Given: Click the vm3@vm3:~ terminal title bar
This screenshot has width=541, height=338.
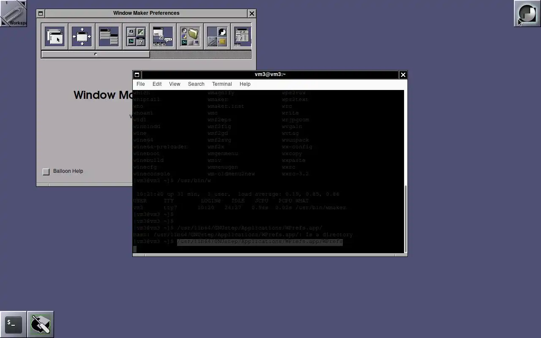Looking at the screenshot, I should click(x=270, y=75).
